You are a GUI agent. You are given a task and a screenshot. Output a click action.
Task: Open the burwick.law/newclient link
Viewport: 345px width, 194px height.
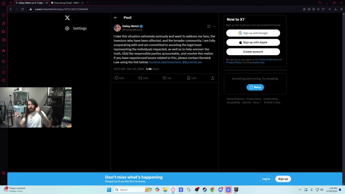tap(165, 62)
